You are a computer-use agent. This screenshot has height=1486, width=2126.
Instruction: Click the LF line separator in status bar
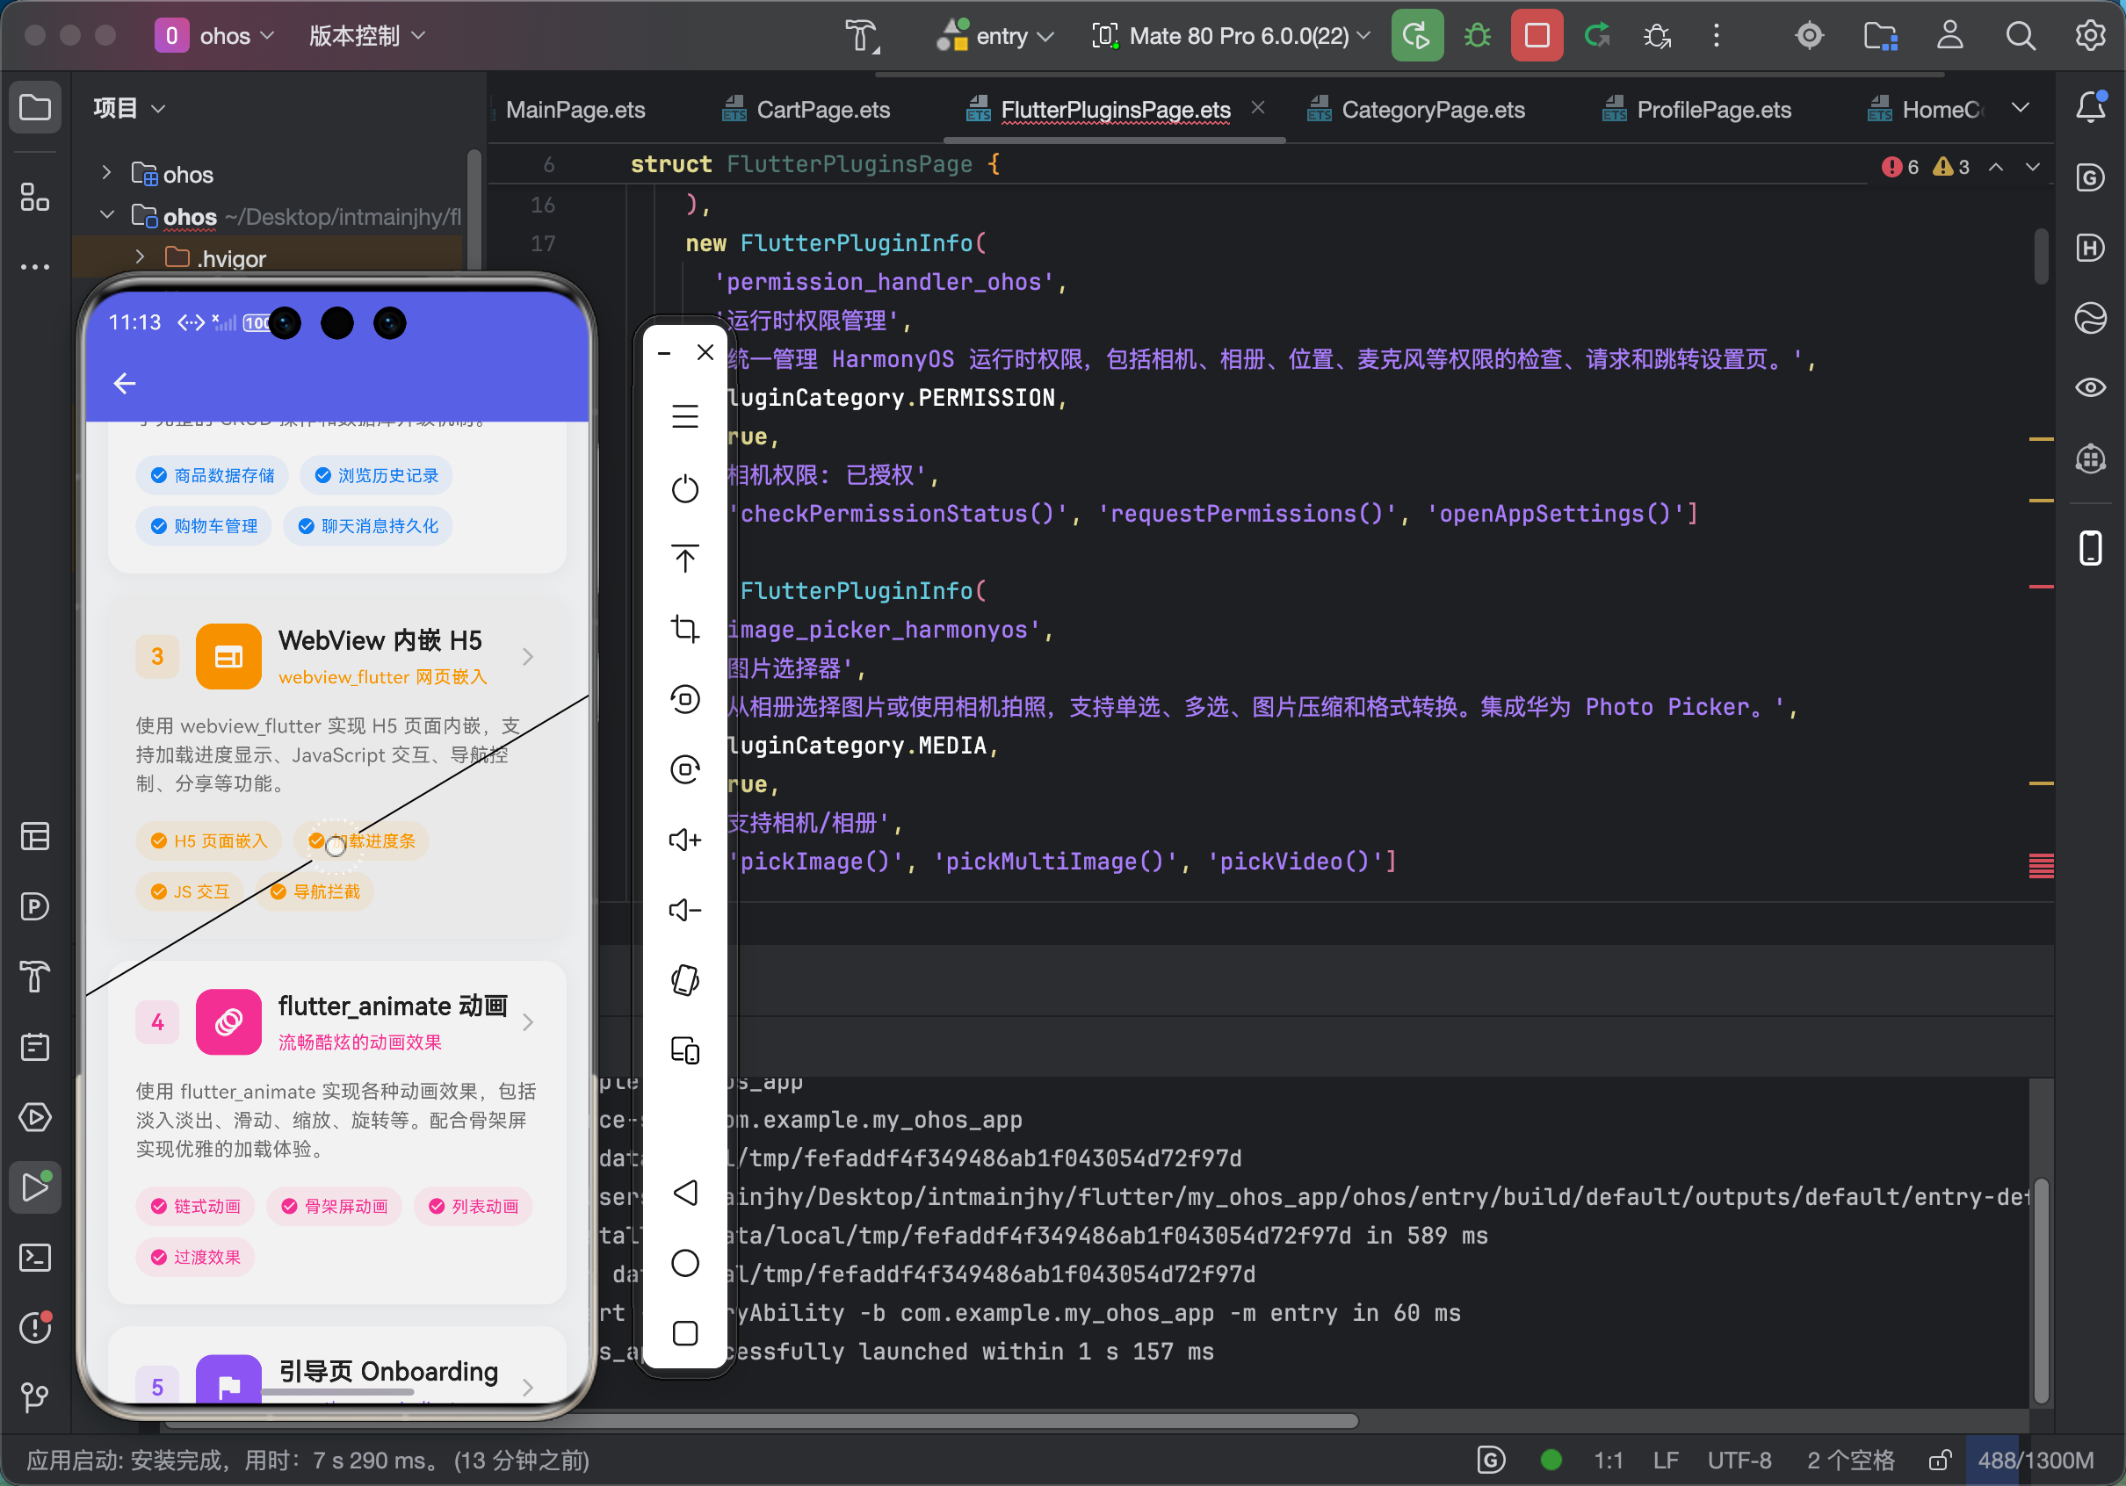pyautogui.click(x=1665, y=1461)
